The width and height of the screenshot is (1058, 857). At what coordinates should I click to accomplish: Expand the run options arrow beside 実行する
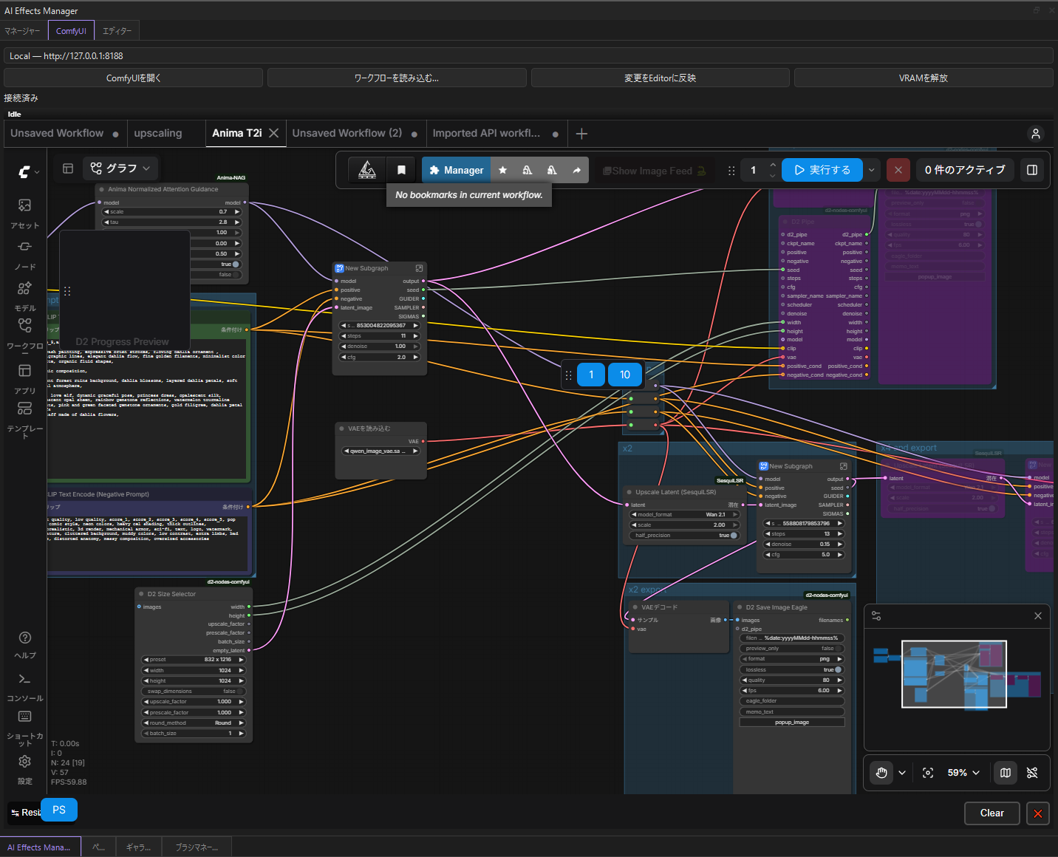(872, 170)
